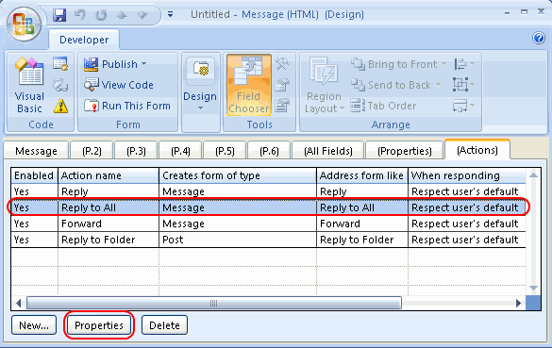Click the Address form like cell reading Forward
The image size is (552, 348).
click(x=362, y=224)
